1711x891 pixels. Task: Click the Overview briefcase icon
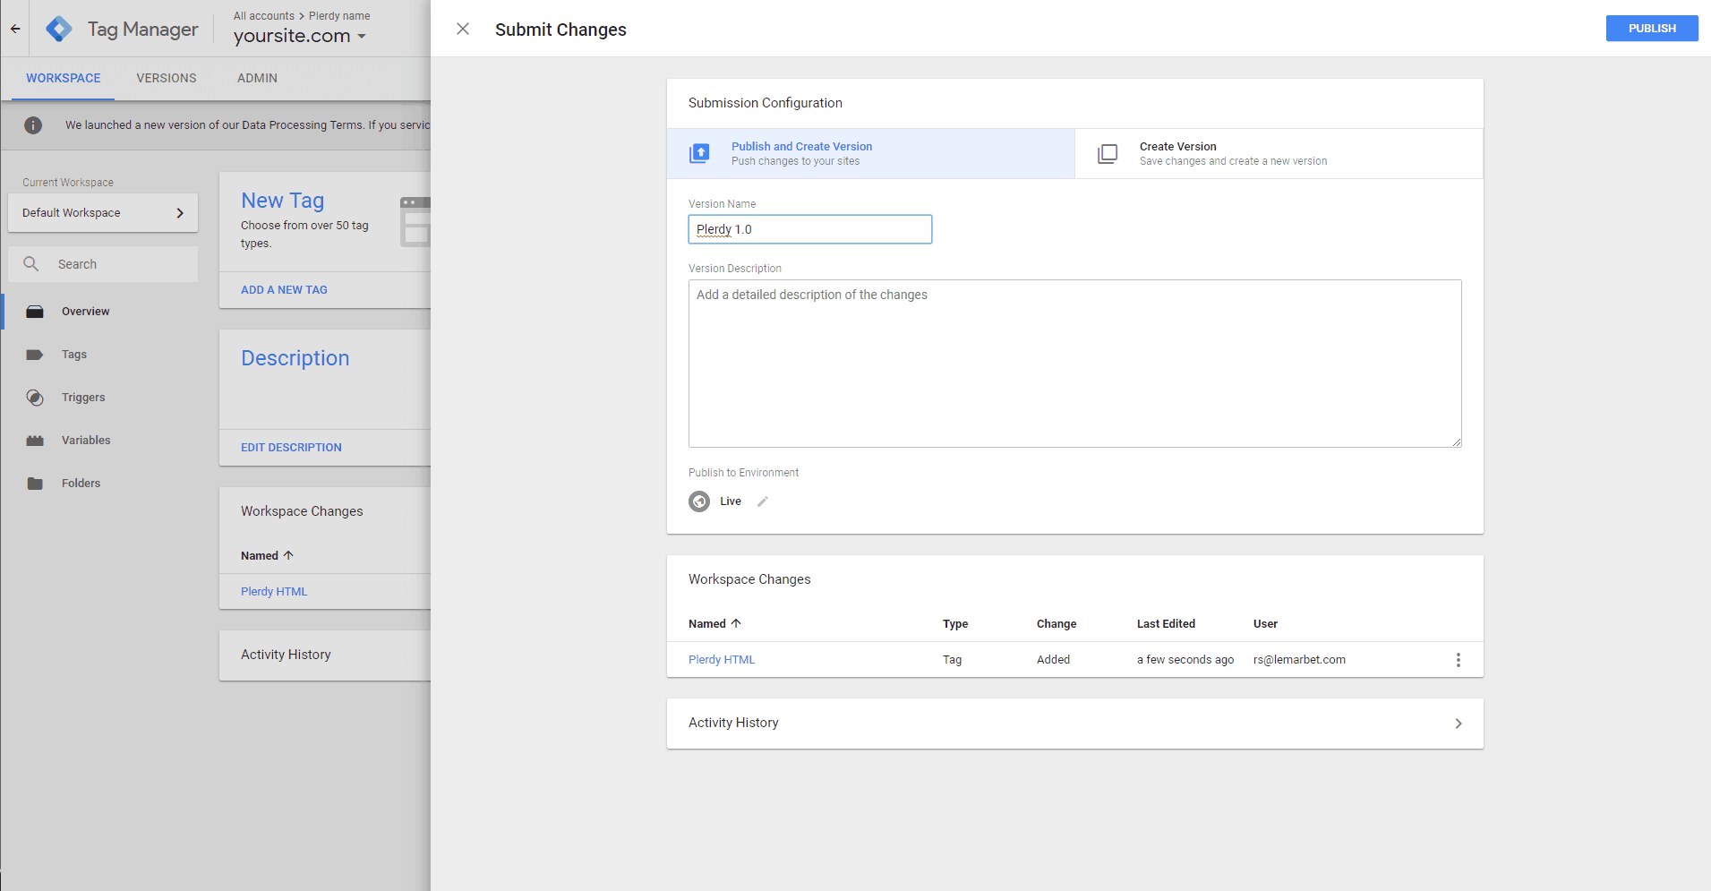35,312
